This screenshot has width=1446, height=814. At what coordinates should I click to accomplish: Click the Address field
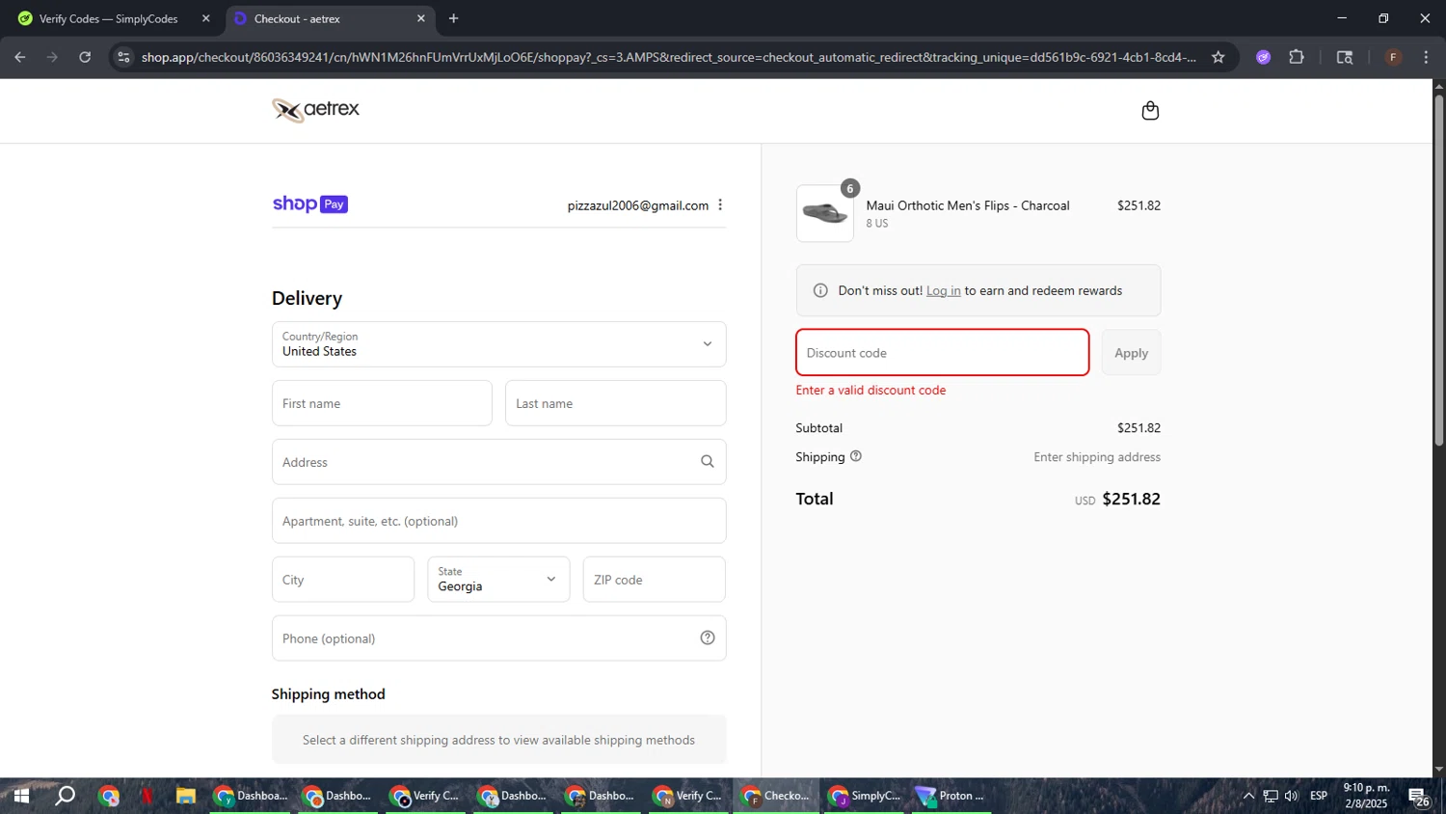(499, 462)
